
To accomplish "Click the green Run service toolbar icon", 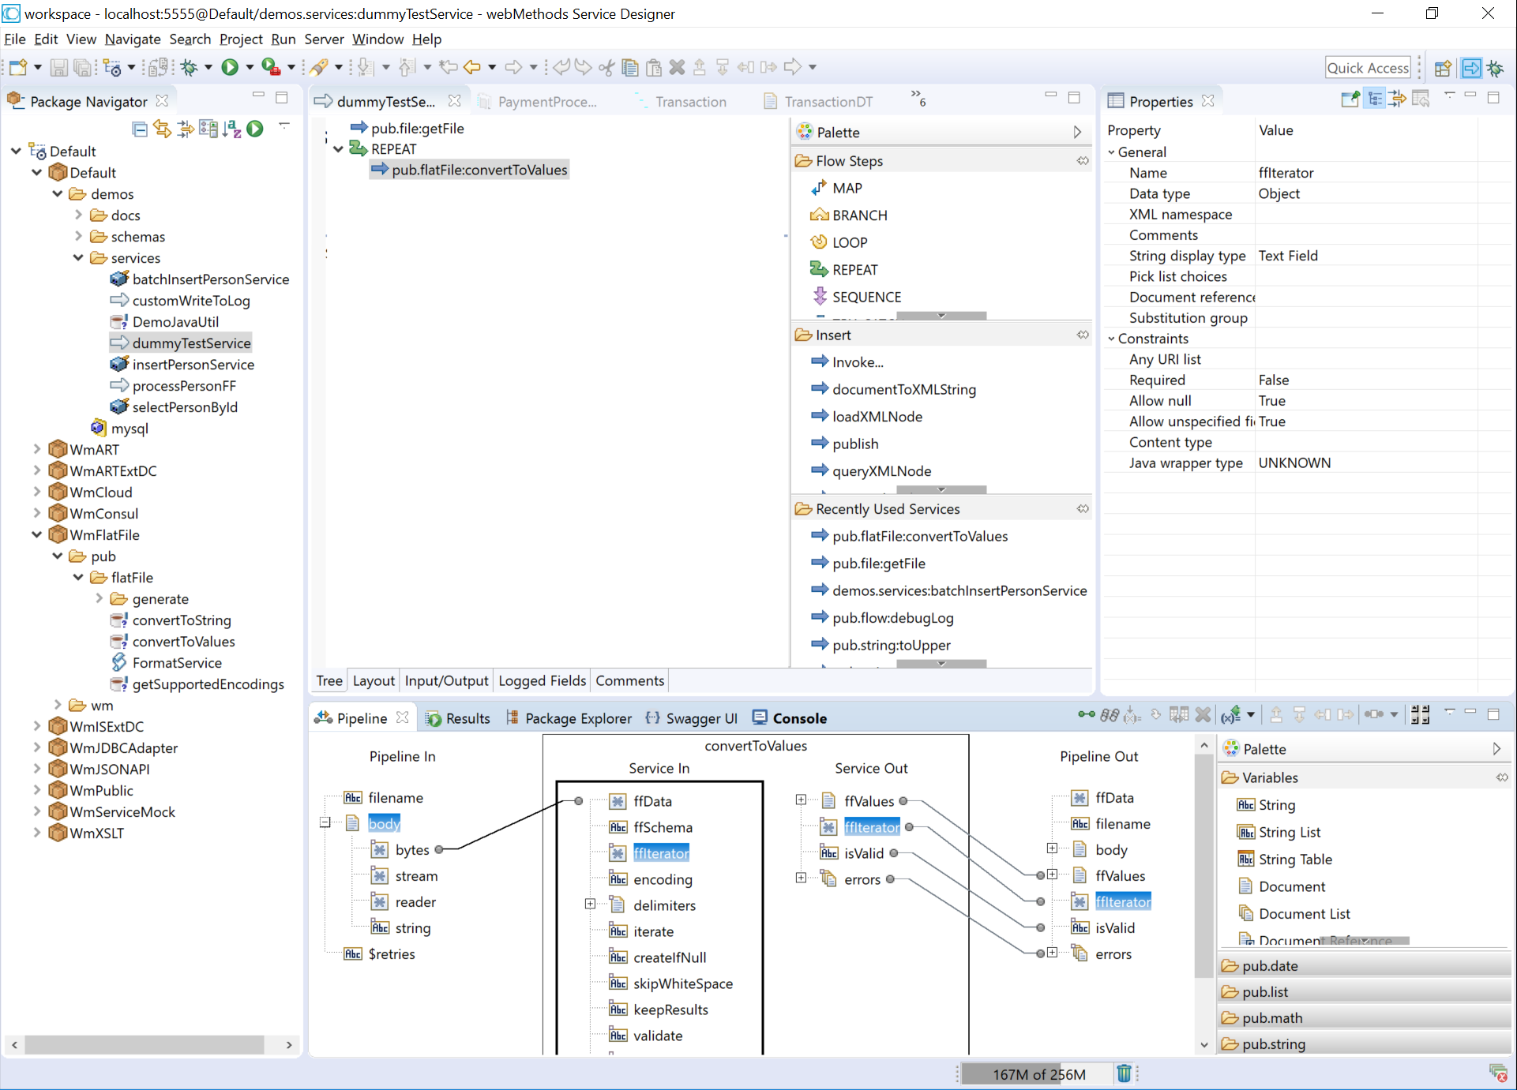I will tap(230, 68).
